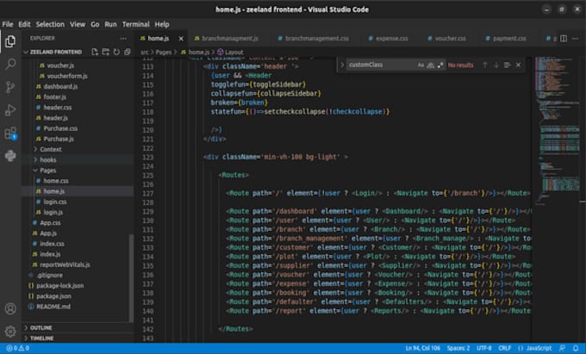Open the Run and Debug view
This screenshot has height=354, width=586.
(x=10, y=110)
